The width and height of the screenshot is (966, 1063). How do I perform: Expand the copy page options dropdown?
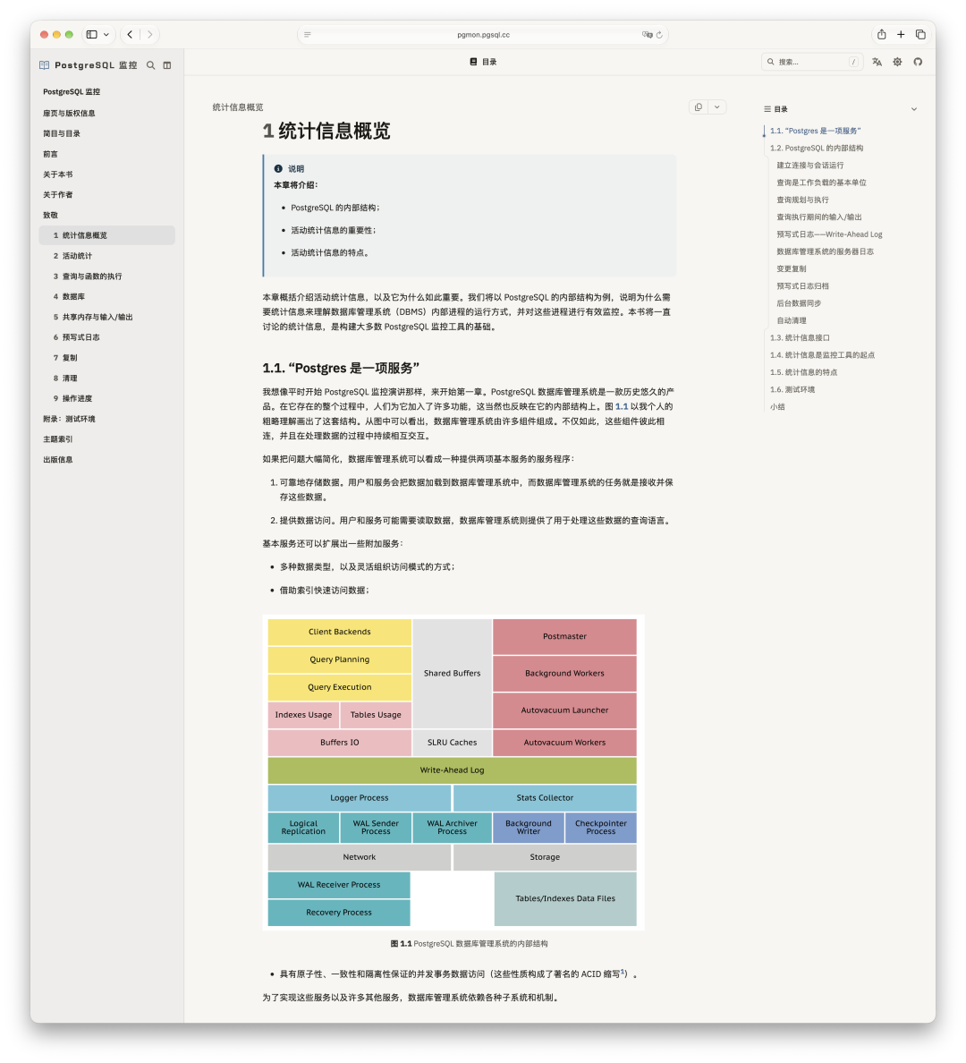click(x=717, y=107)
